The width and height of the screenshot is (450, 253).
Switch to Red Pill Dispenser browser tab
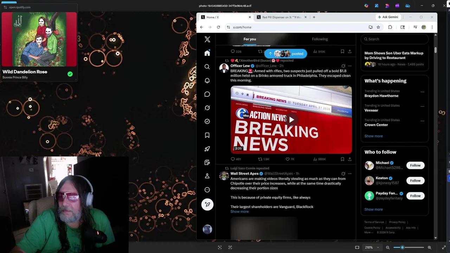282,17
